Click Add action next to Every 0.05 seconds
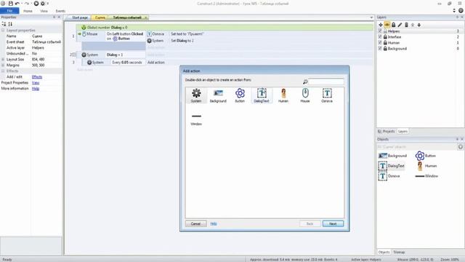 [156, 63]
